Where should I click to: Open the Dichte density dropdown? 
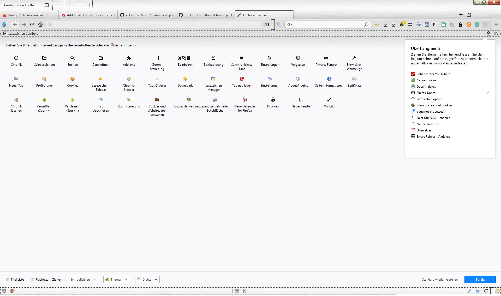[147, 279]
